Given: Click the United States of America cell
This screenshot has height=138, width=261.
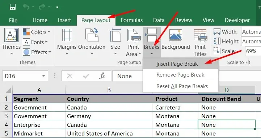Looking at the screenshot, I should click(x=109, y=133).
